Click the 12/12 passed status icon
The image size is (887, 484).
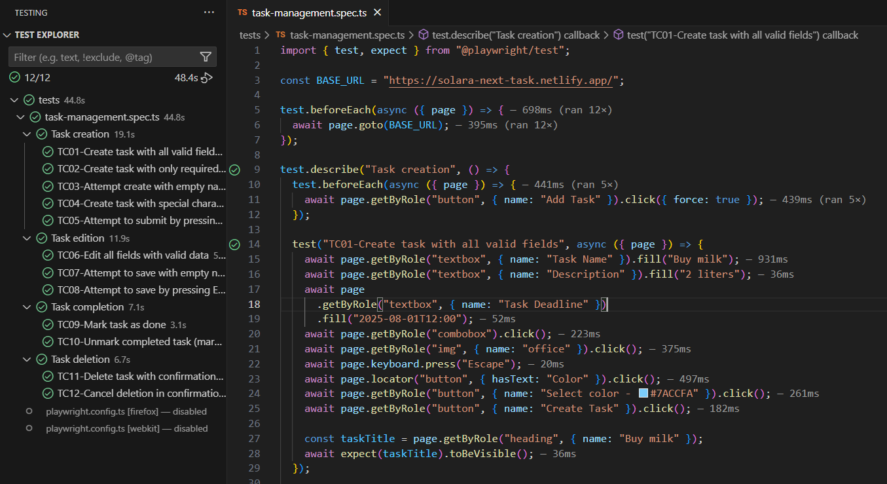tap(15, 77)
